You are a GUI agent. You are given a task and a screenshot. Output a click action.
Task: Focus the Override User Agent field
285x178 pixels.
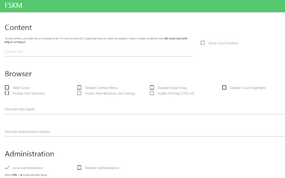tap(145, 109)
